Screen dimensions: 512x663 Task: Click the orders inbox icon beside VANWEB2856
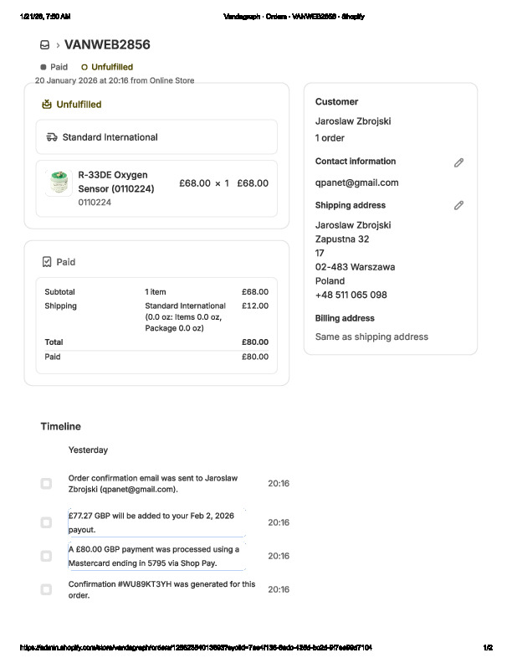[x=44, y=45]
